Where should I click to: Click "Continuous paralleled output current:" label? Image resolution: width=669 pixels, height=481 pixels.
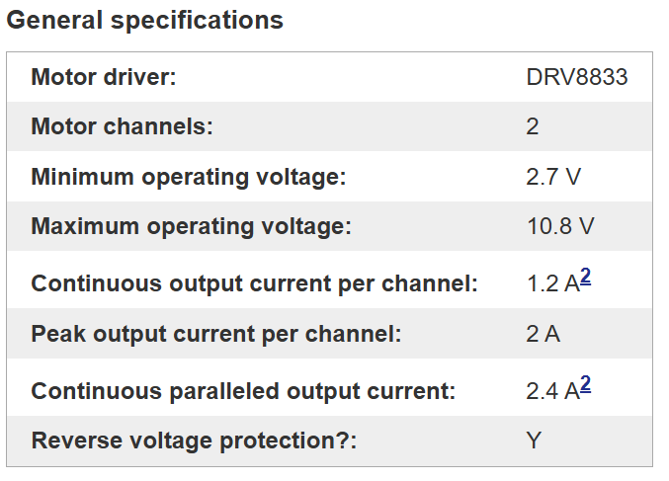click(243, 391)
